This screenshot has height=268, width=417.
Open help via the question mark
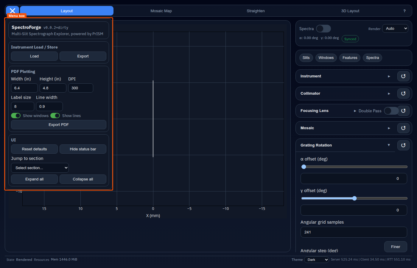(x=404, y=11)
